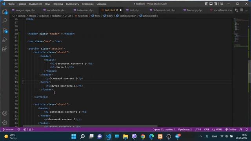Open File Explorer from taskbar

tap(125, 136)
